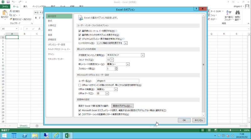Click the Redo arrow icon
The height and width of the screenshot is (139, 251).
tap(20, 2)
